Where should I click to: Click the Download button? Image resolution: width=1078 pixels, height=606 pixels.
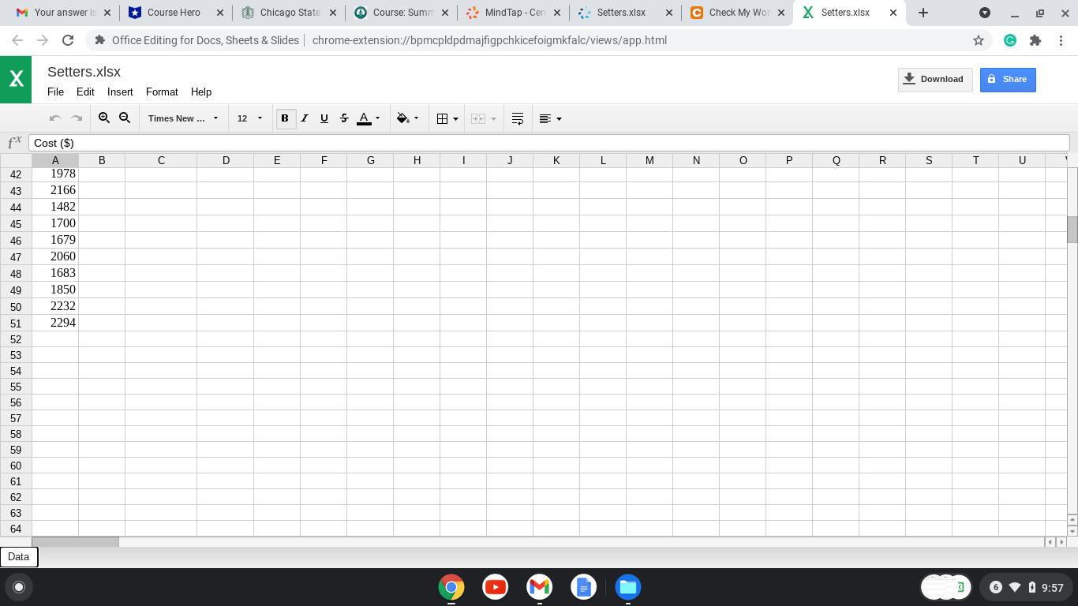click(x=935, y=79)
